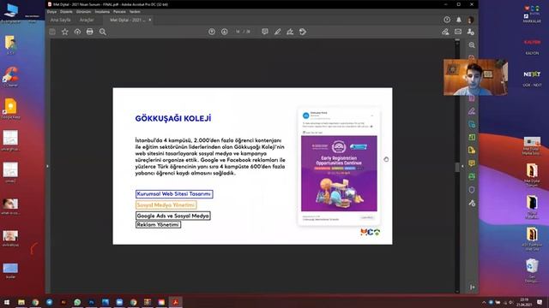This screenshot has width=549, height=308.
Task: Click the stamp tool icon
Action: pyautogui.click(x=303, y=32)
